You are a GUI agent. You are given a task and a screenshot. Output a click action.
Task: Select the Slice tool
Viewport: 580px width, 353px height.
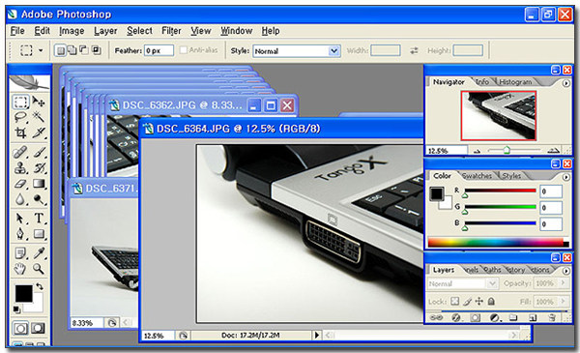[39, 132]
